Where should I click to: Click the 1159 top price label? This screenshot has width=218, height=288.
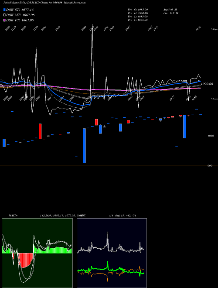point(36,28)
